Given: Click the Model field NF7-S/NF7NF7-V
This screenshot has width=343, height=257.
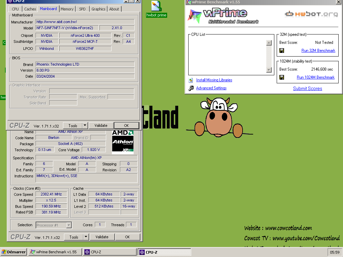Looking at the screenshot, I should (x=67, y=28).
